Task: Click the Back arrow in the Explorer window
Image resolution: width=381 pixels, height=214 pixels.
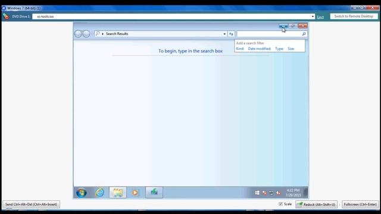Action: click(x=78, y=34)
